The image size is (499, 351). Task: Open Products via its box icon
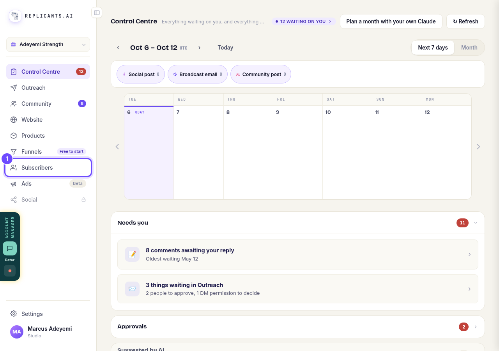click(14, 136)
